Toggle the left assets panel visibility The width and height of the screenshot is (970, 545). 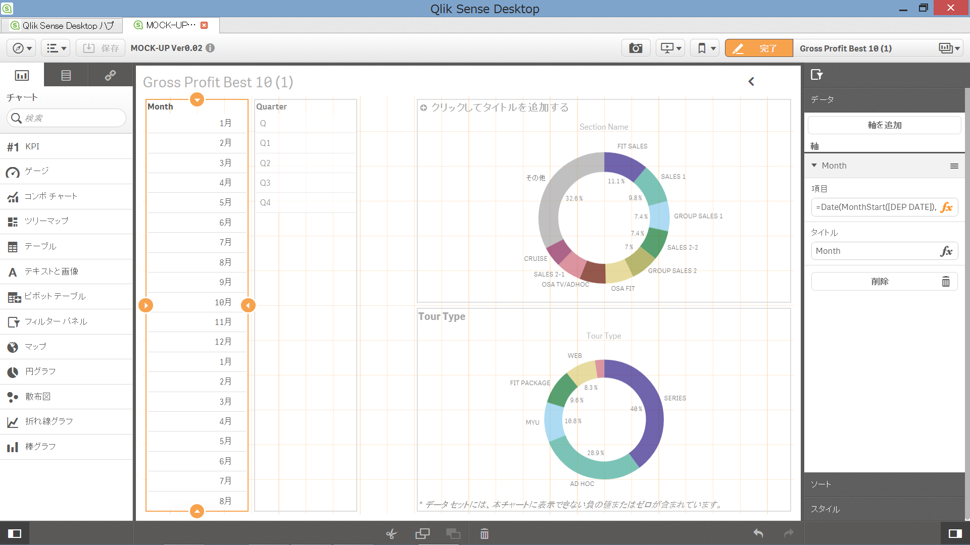point(15,533)
